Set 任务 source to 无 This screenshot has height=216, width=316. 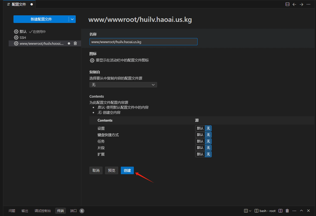[208, 141]
